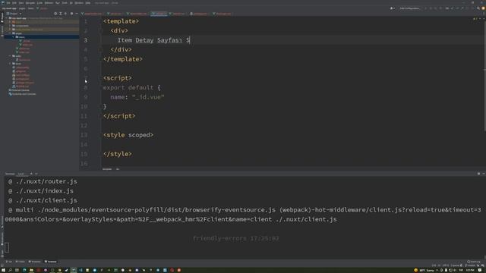Screen dimensions: 486x273
Task: Hide the Project tool window
Action: tap(77, 14)
